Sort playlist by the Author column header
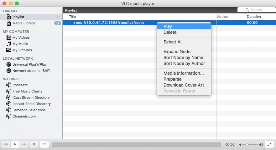The image size is (276, 150). 231,17
